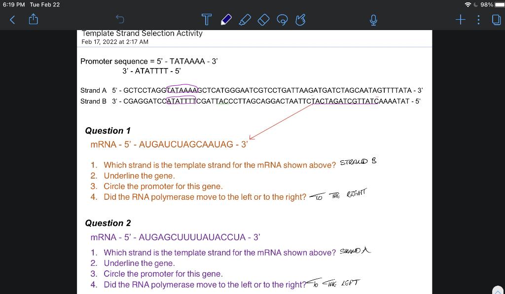Tap the plus add button
Image resolution: width=505 pixels, height=294 pixels.
pos(461,20)
